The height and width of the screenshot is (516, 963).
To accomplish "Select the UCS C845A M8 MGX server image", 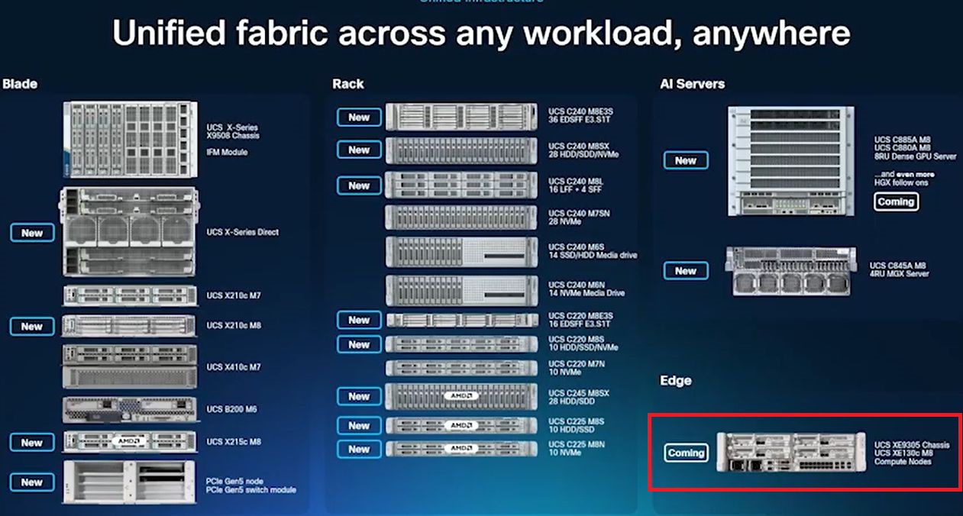I will pos(794,270).
